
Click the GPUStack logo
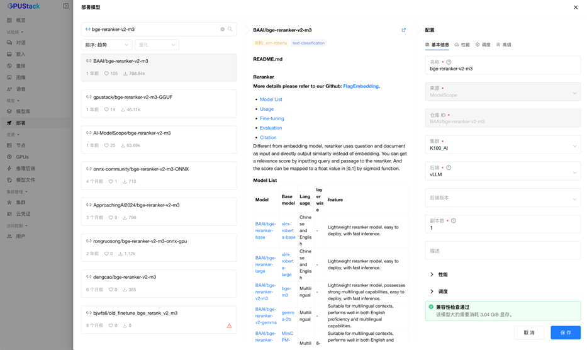23,6
